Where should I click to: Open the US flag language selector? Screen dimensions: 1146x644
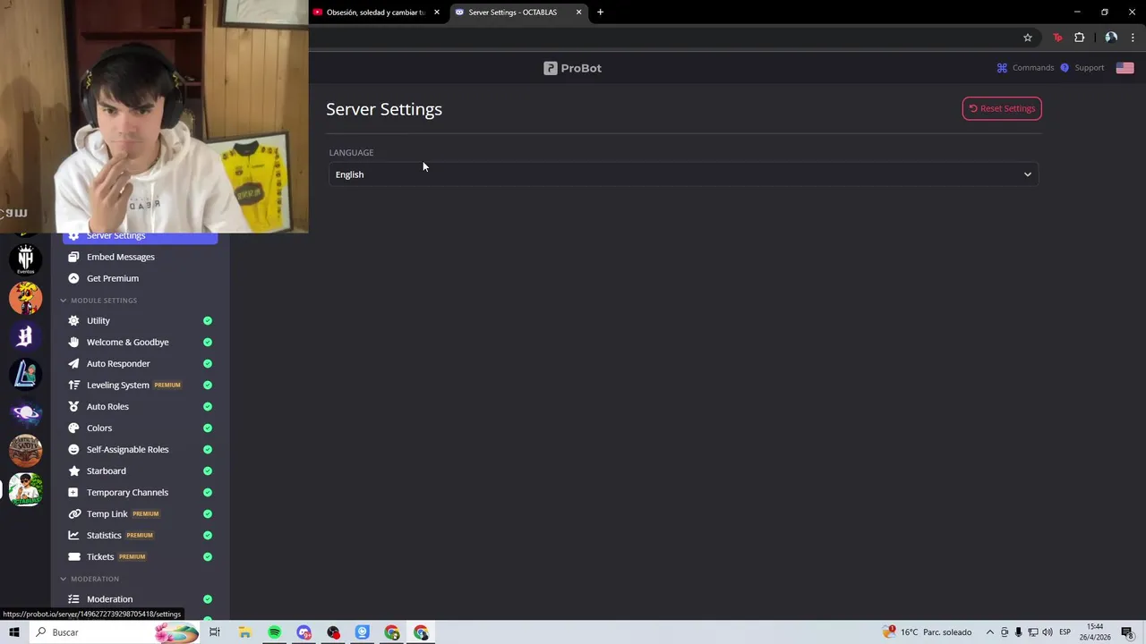[1125, 68]
